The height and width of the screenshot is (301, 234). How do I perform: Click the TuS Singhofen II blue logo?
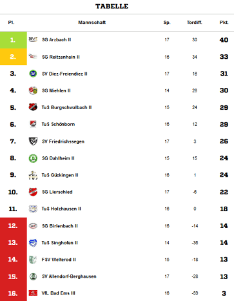coord(33,243)
